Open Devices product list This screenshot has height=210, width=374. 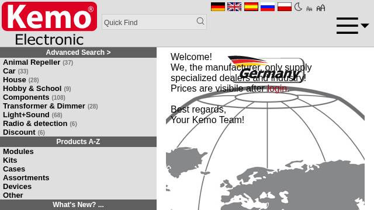17,187
